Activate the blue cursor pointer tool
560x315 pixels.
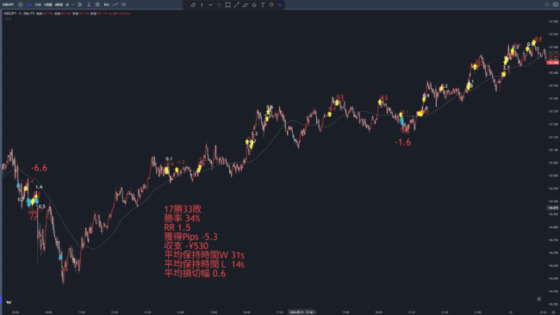280,4
